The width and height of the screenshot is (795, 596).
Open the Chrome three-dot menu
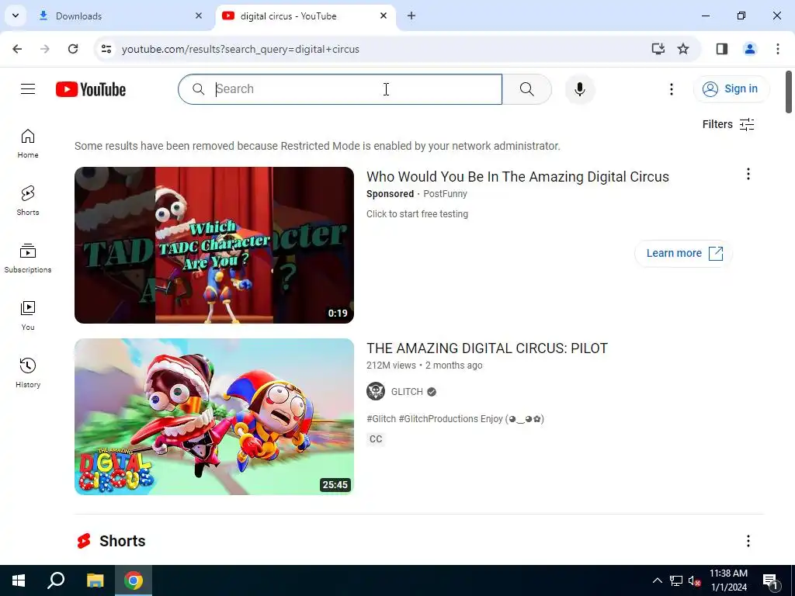pos(778,49)
